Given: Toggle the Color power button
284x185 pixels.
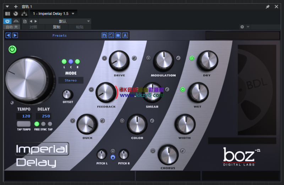Looking at the screenshot, I should (x=122, y=120).
